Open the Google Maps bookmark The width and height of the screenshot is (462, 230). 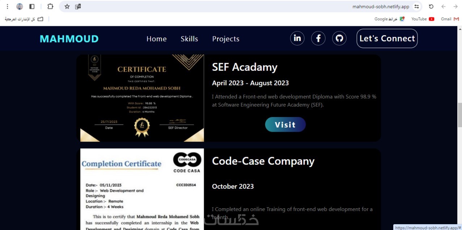[389, 19]
